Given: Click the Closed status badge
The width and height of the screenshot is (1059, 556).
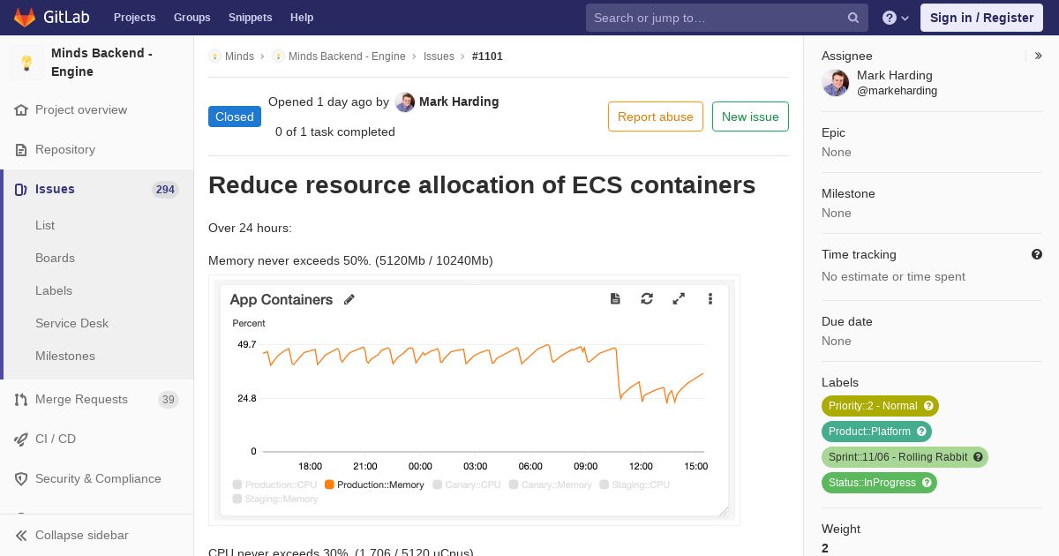Looking at the screenshot, I should [235, 116].
